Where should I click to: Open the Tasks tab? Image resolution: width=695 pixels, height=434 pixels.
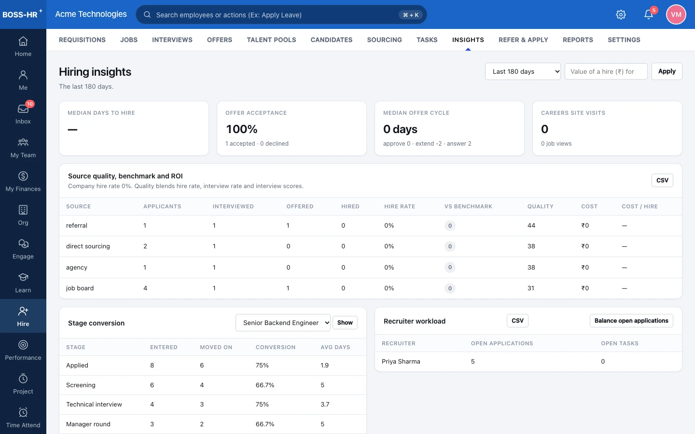(x=427, y=40)
